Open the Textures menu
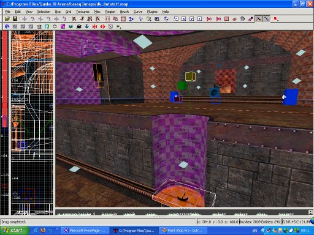This screenshot has height=235, width=314. [x=83, y=12]
